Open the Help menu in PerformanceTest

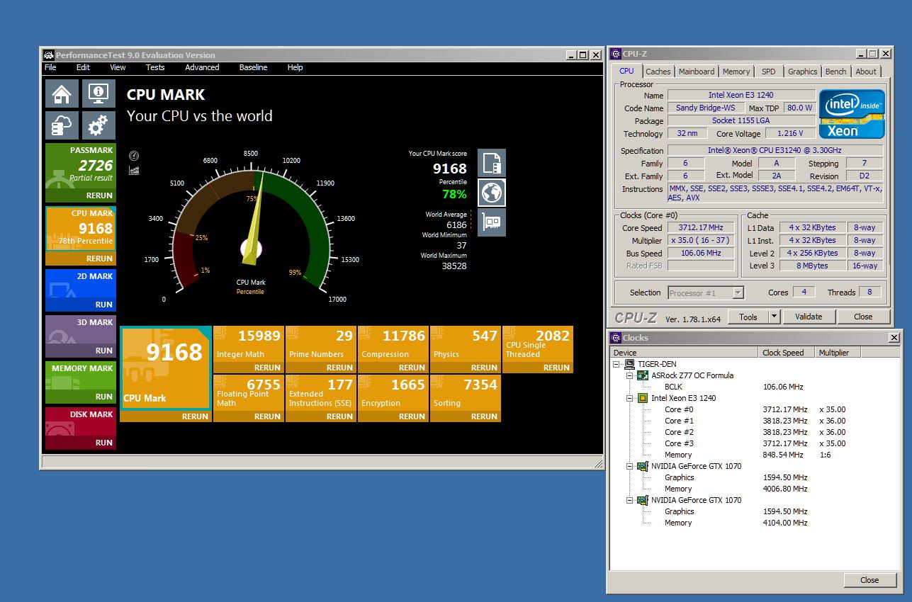coord(295,68)
